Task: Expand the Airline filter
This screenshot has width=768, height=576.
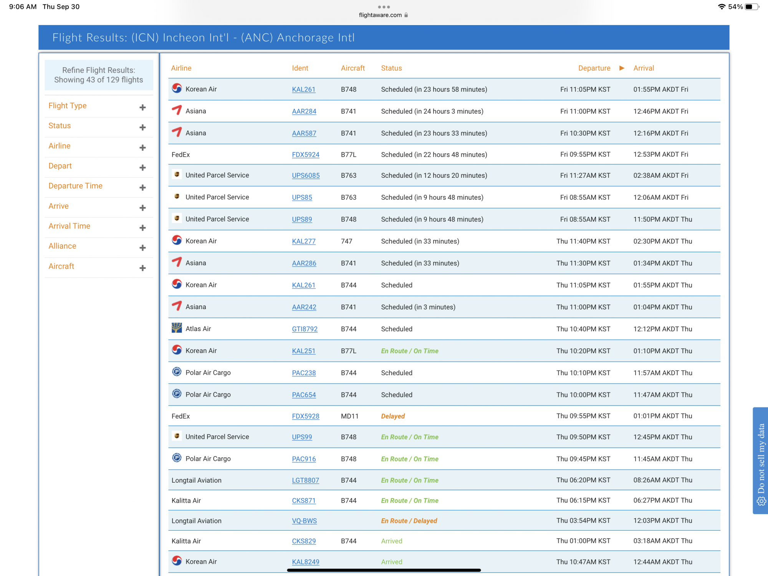Action: 142,148
